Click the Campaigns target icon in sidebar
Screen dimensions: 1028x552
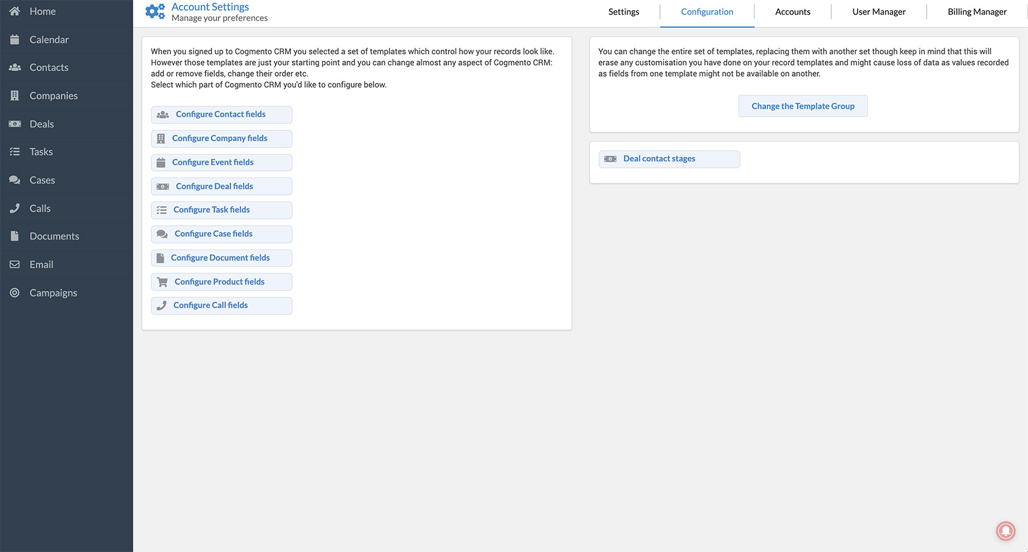[15, 293]
